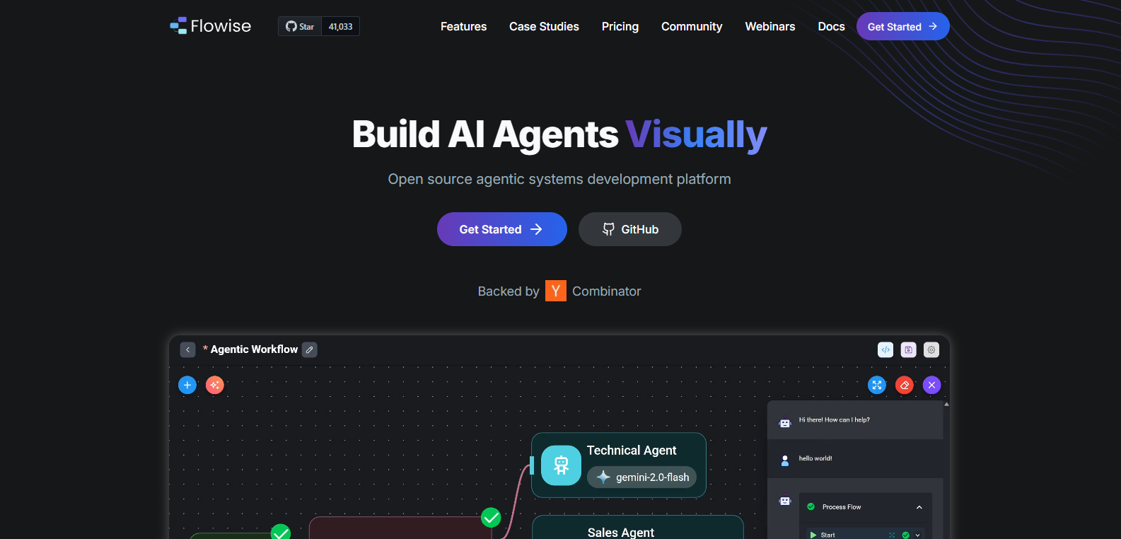Click Get Started in the top navigation
The width and height of the screenshot is (1121, 539).
902,26
